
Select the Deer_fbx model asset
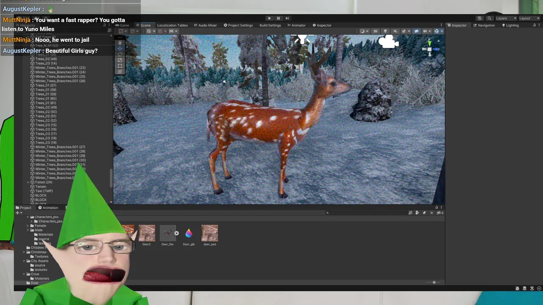tap(168, 233)
